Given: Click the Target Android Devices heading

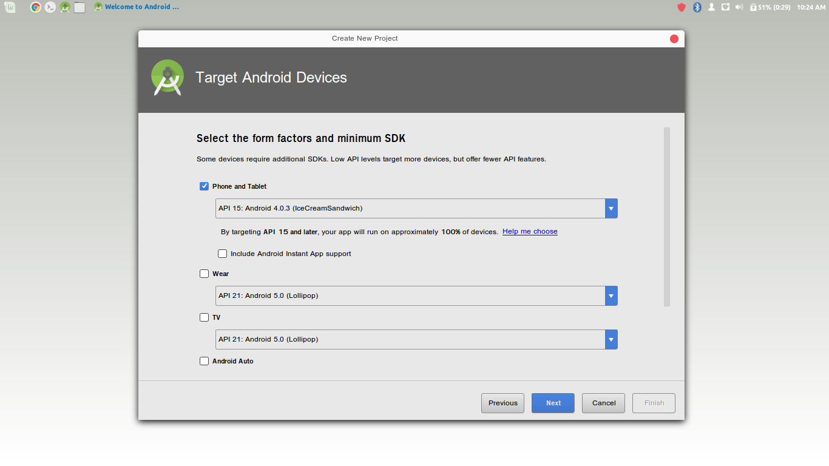Looking at the screenshot, I should 271,78.
